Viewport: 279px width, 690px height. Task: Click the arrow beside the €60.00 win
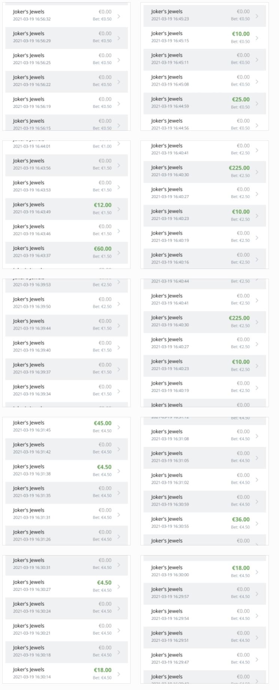[119, 253]
